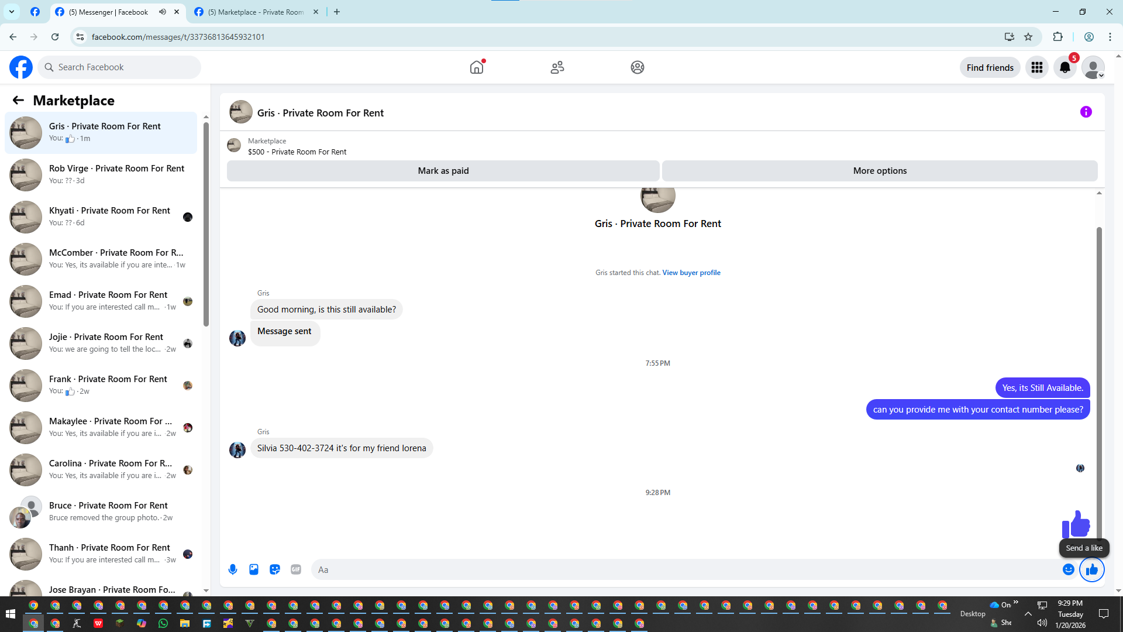Open WhatsApp from the taskbar

pyautogui.click(x=163, y=623)
